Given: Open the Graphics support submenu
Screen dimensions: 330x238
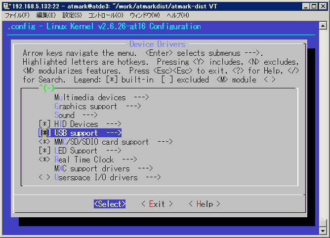Looking at the screenshot, I should click(x=98, y=106).
